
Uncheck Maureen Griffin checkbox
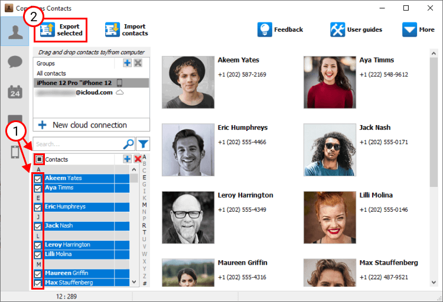pyautogui.click(x=38, y=274)
